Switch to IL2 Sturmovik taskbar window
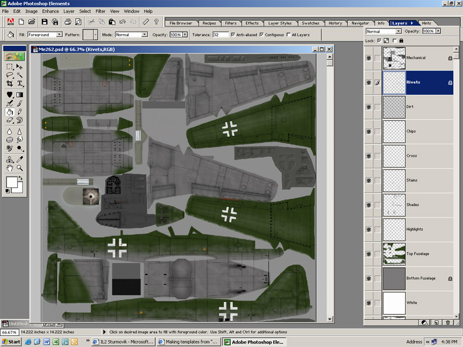The image size is (463, 347). (123, 342)
